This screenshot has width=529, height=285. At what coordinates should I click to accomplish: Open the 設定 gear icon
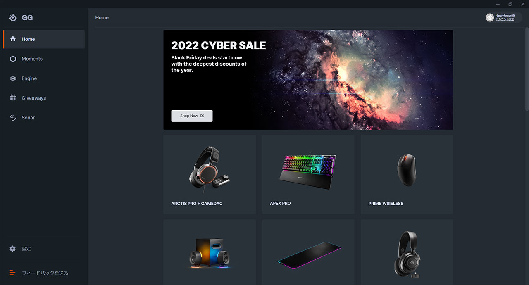pyautogui.click(x=12, y=249)
